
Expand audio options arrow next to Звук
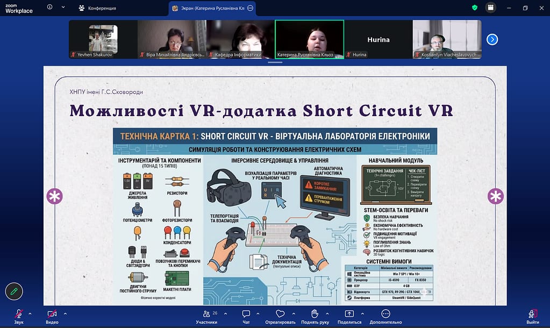[30, 313]
